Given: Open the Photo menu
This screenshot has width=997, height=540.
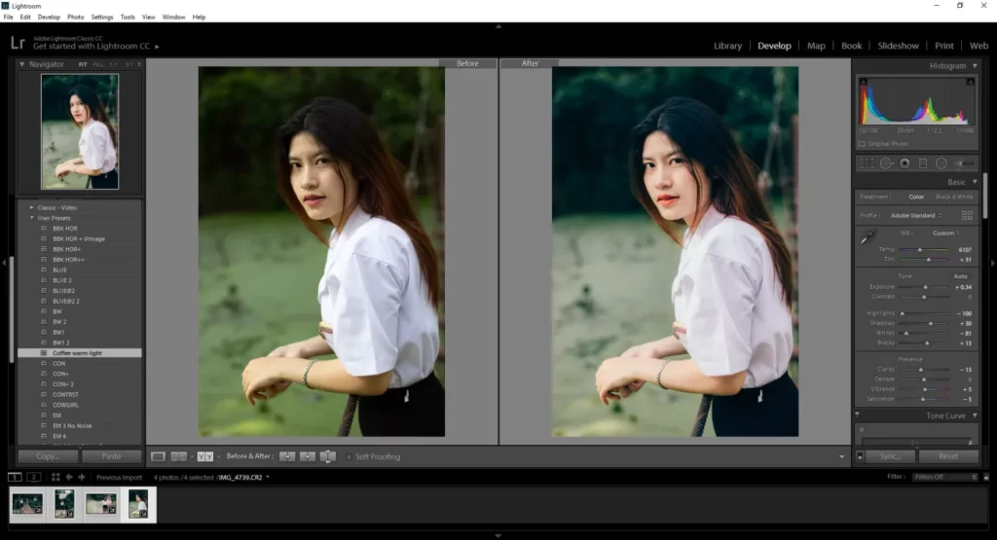Looking at the screenshot, I should pos(75,18).
